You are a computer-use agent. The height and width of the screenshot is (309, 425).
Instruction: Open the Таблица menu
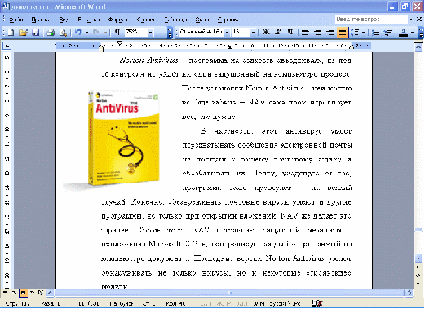coord(175,20)
